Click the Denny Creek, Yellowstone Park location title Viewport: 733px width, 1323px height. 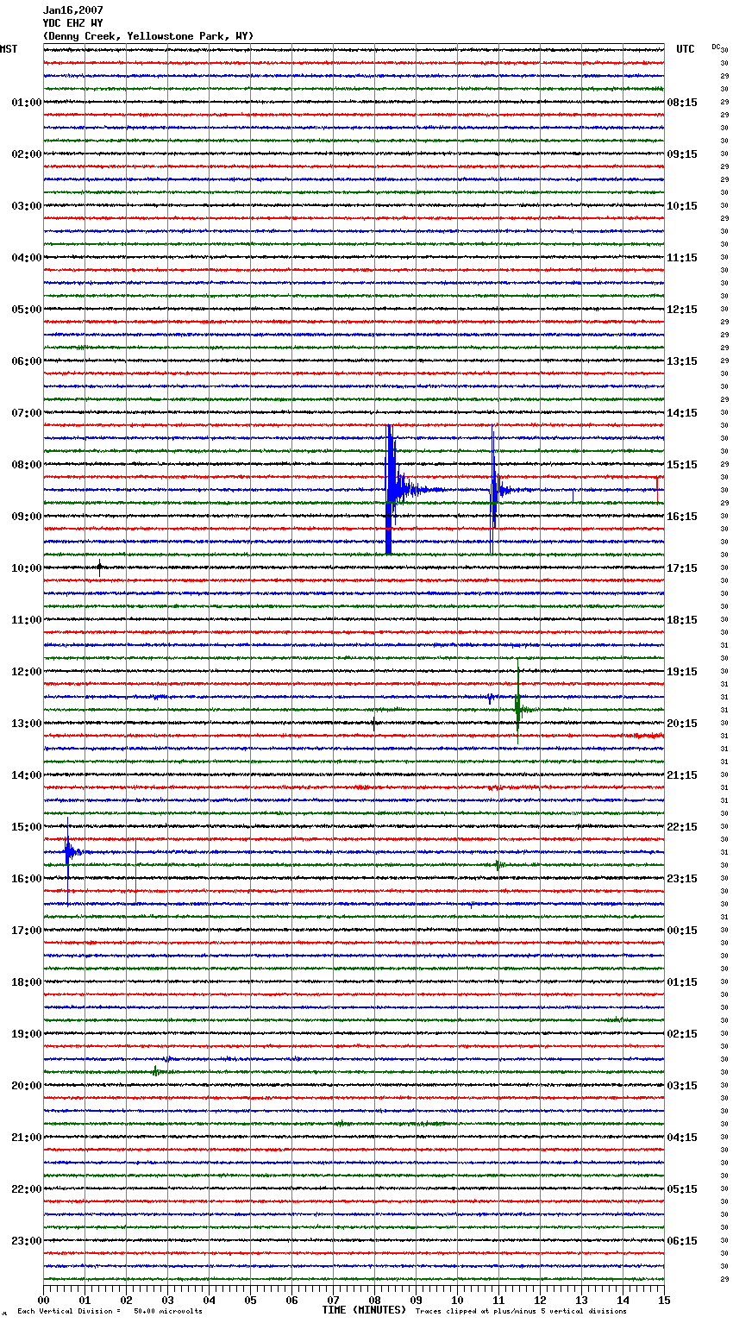148,36
